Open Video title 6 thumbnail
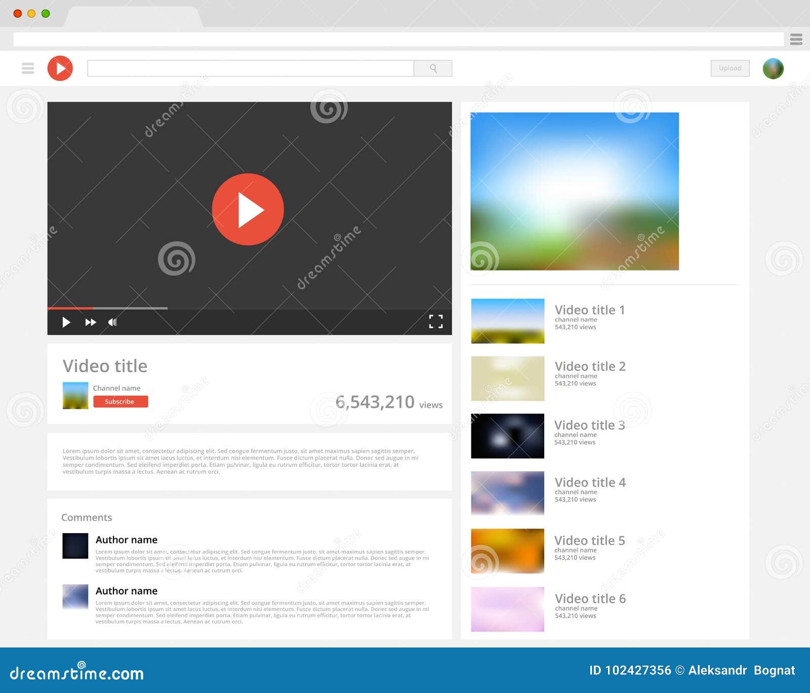Screen dimensions: 810x693 pyautogui.click(x=508, y=609)
